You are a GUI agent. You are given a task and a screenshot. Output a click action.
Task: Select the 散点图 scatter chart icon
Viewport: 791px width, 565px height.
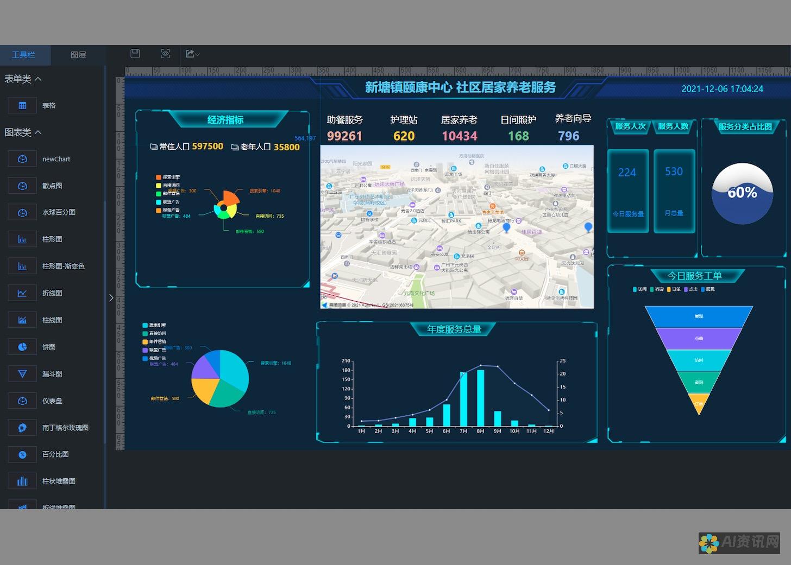pos(22,186)
